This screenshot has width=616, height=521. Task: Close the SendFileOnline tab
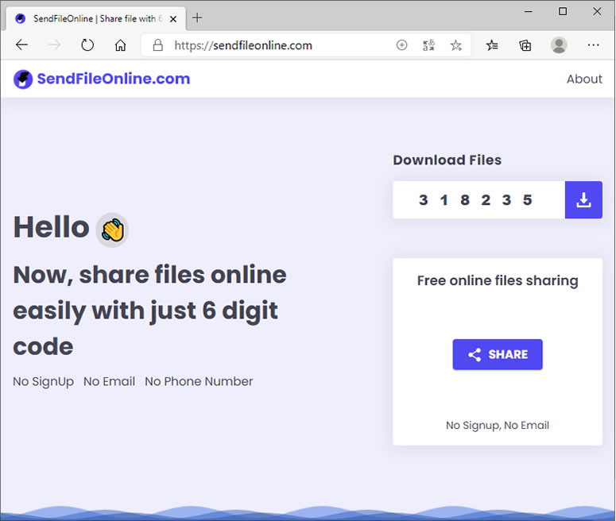click(172, 19)
